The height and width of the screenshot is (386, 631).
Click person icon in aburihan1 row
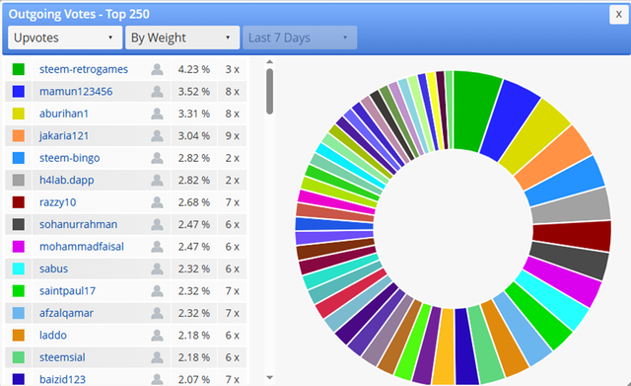point(157,114)
